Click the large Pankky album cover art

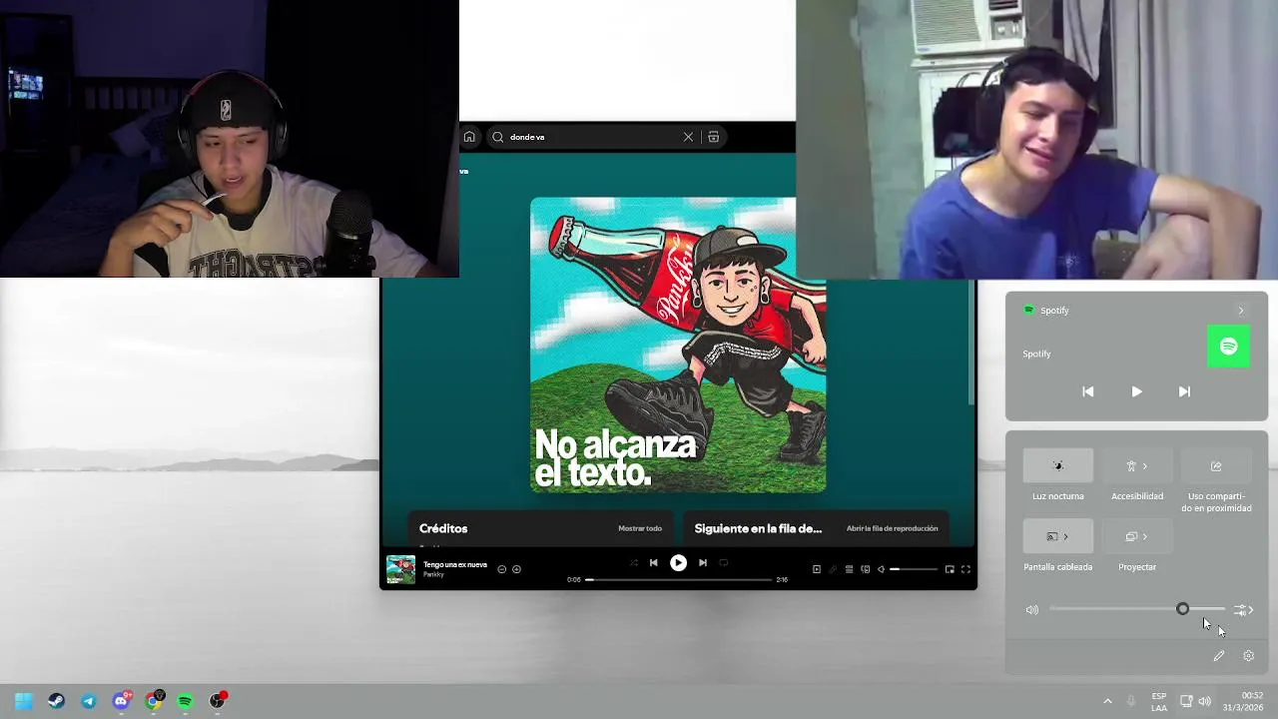[678, 345]
